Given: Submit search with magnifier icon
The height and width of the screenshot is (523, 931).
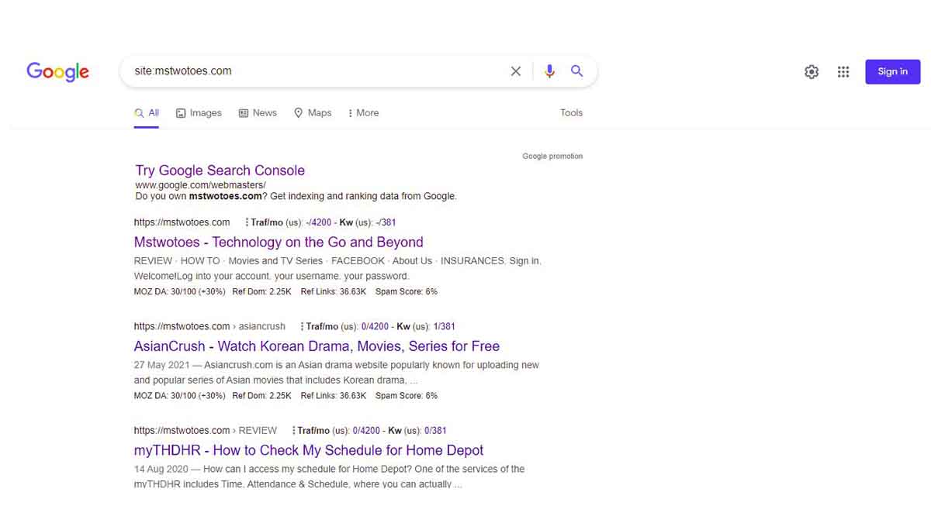Looking at the screenshot, I should pos(576,71).
